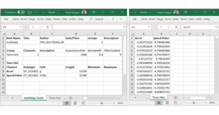Viewport: 219px width, 115px height.
Task: Click insert function fx icon in Book1
Action: click(176, 27)
